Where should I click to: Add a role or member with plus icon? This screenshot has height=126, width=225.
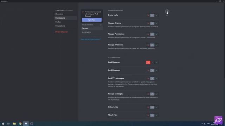coord(101,25)
